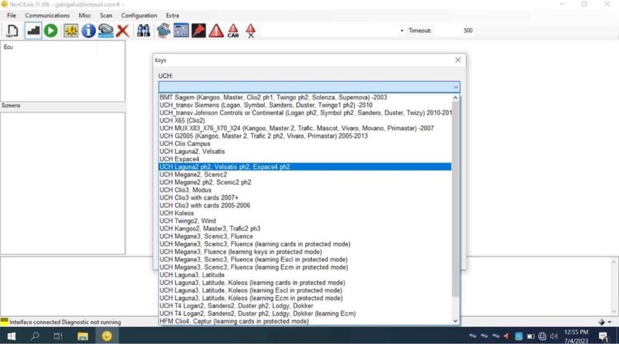Screen dimensions: 619x344
Task: Select UCH Kangoo2, Master3, Trafic2 ph3 option
Action: (305, 229)
